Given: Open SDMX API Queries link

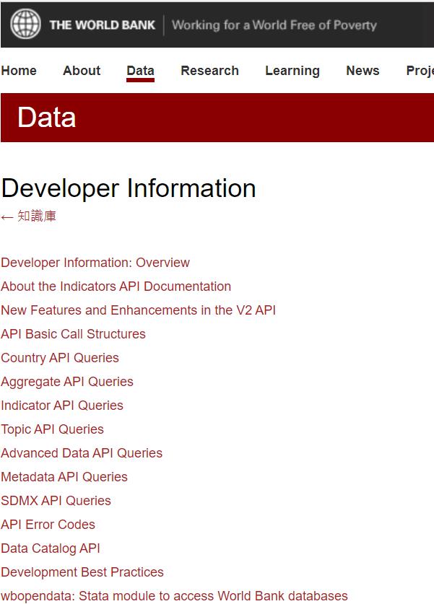Looking at the screenshot, I should coord(56,501).
